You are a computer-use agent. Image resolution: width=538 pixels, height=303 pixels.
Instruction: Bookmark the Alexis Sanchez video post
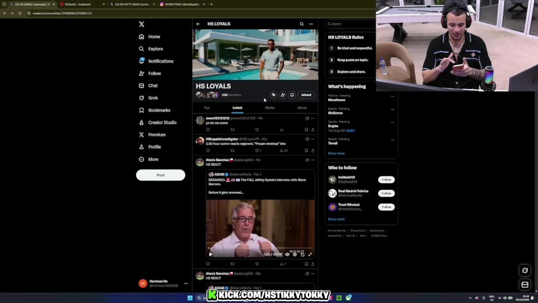pyautogui.click(x=306, y=264)
